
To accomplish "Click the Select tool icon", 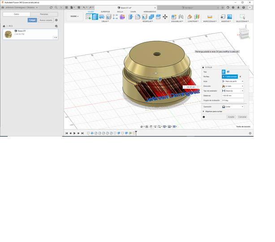I will (x=242, y=17).
